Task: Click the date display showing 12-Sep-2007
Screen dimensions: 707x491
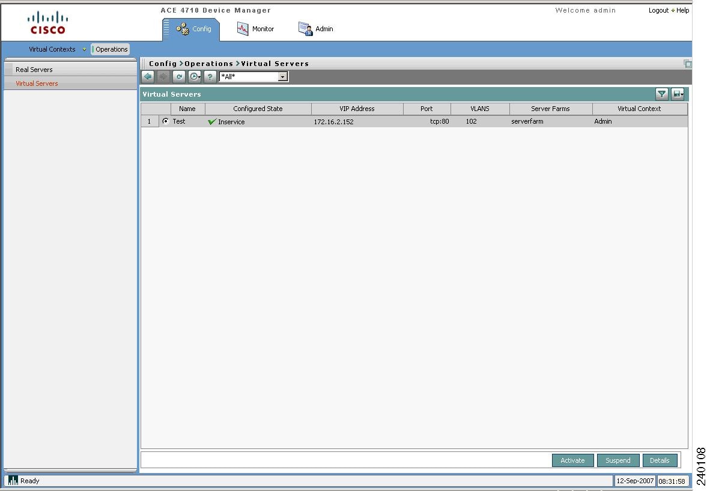Action: click(x=634, y=480)
